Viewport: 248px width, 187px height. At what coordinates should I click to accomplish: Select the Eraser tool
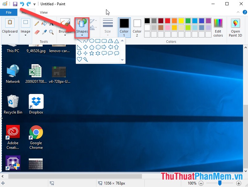36,31
